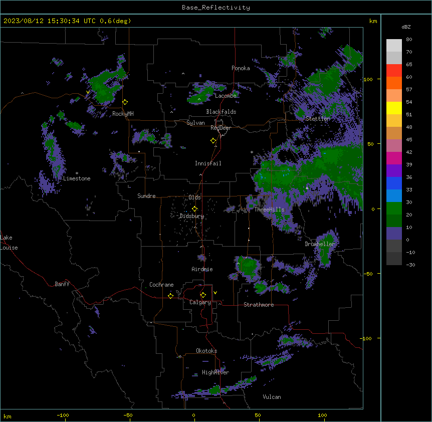The height and width of the screenshot is (422, 432).
Task: Pick the purple 36-39 dBZ legend swatch
Action: point(394,171)
